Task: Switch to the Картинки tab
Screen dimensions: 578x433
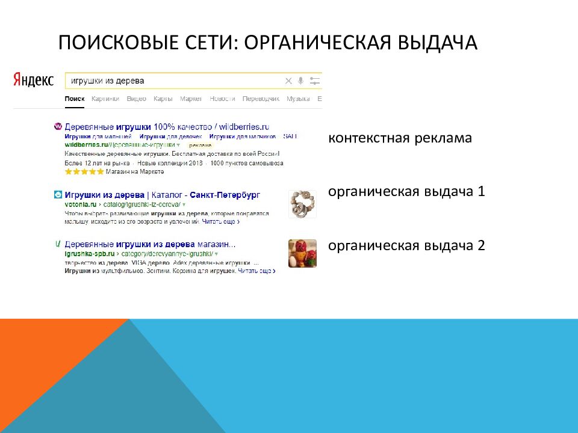Action: pyautogui.click(x=105, y=99)
